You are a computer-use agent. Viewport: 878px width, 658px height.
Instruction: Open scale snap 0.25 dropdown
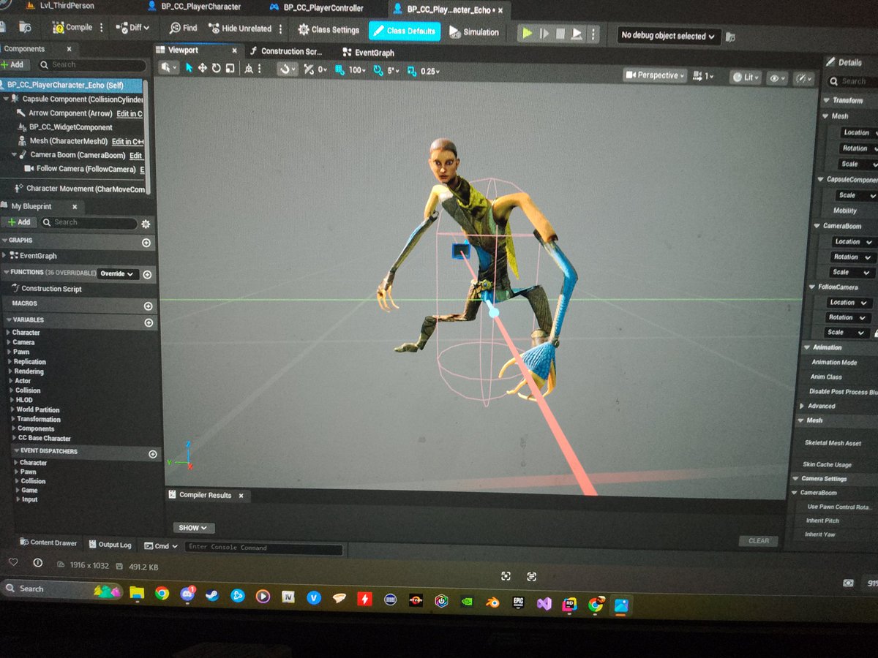430,72
